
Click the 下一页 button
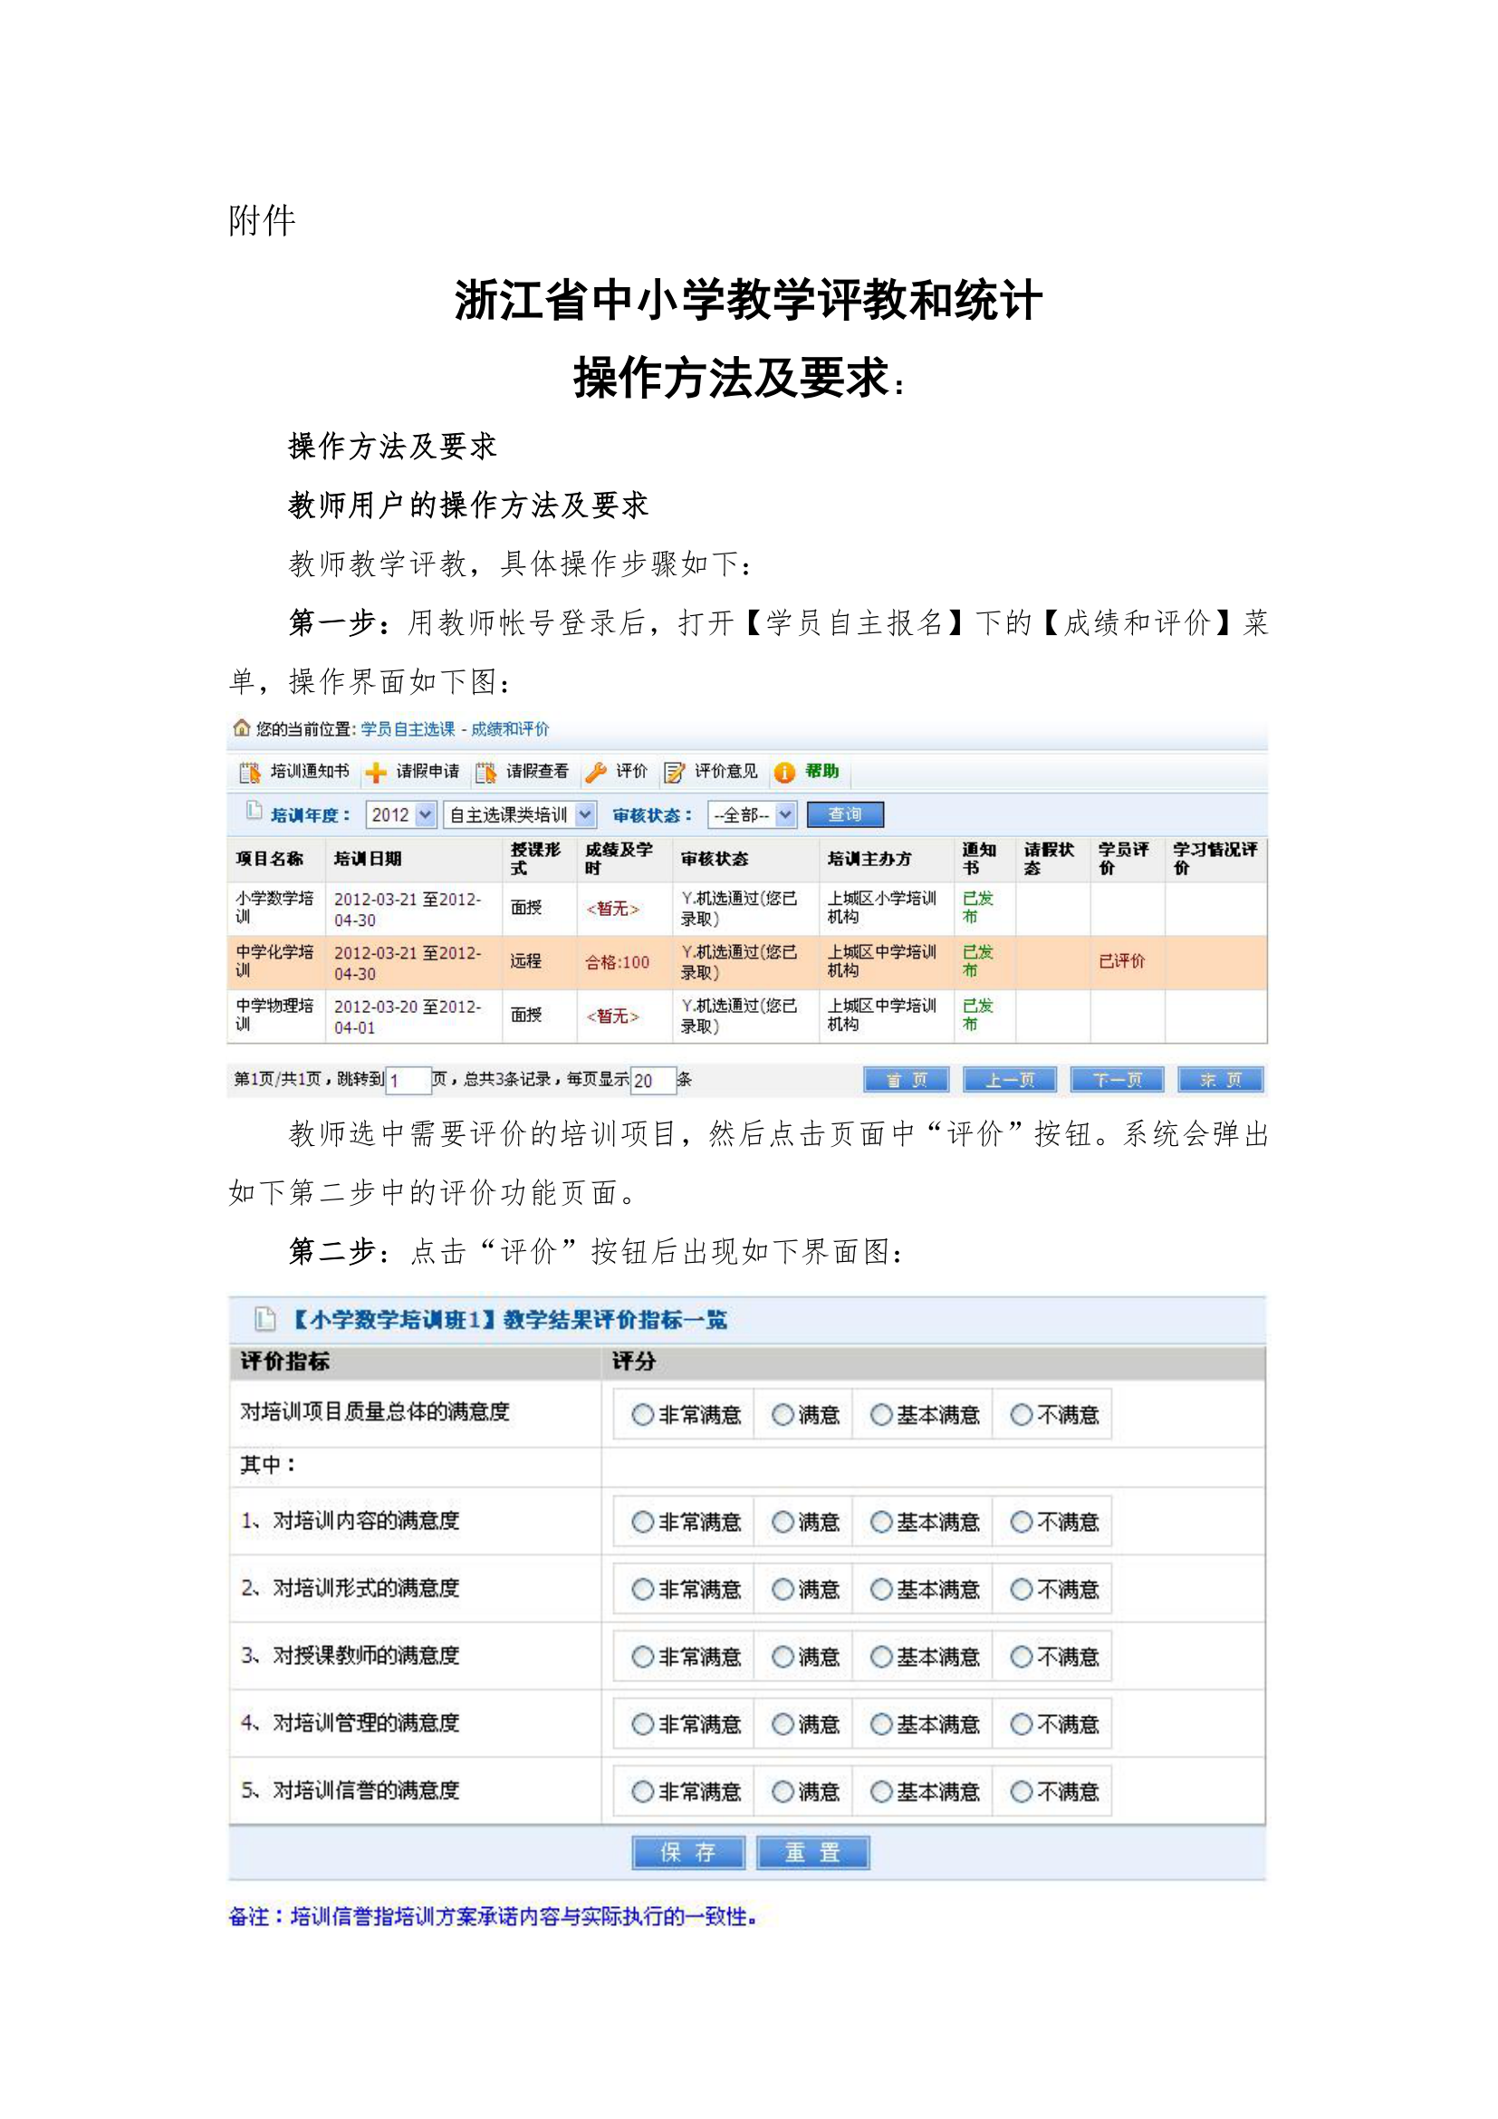click(x=1116, y=1080)
